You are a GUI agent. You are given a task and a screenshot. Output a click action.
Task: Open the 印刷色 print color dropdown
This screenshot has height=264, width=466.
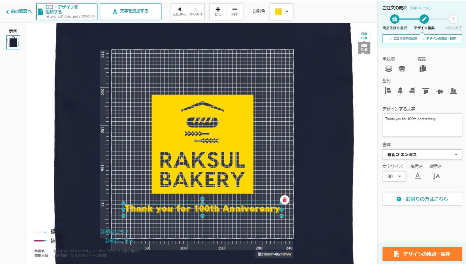pyautogui.click(x=282, y=12)
